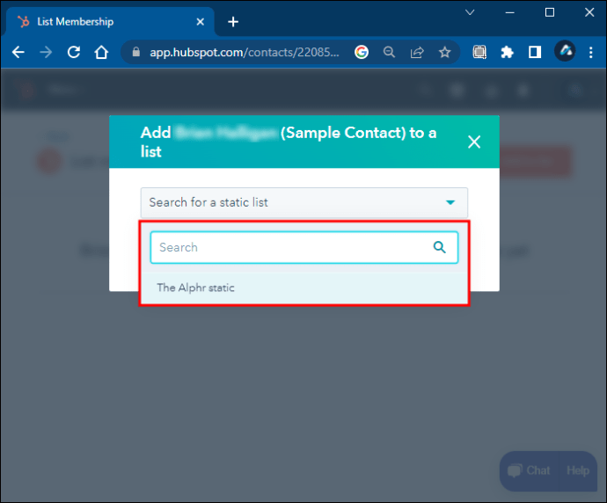Maximize the browser window
This screenshot has height=503, width=607.
pos(550,12)
